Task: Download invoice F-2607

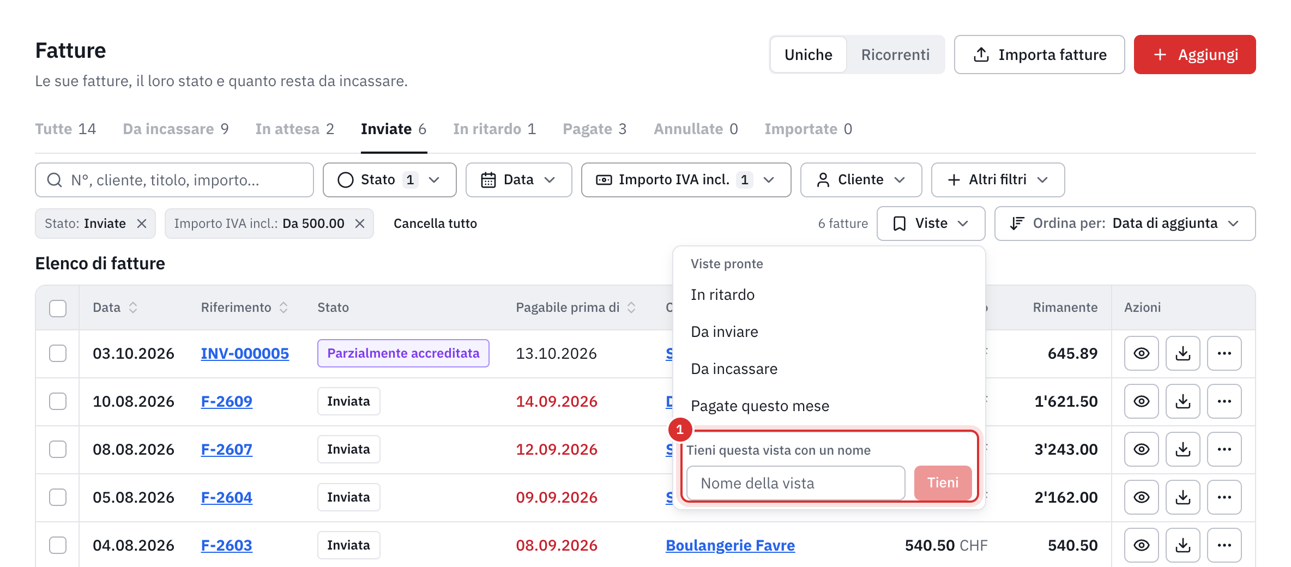Action: 1183,449
